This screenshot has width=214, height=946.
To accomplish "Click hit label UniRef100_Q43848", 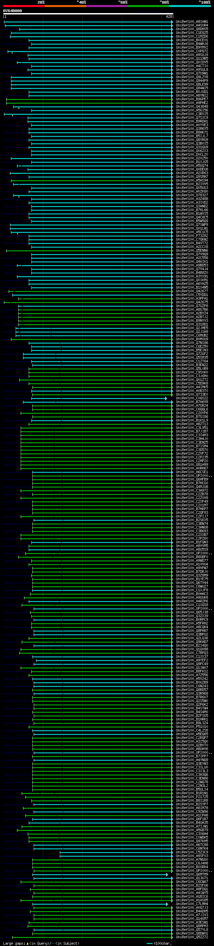I will click(x=192, y=106).
